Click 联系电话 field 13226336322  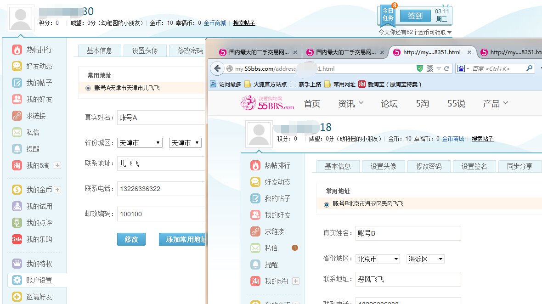[161, 189]
